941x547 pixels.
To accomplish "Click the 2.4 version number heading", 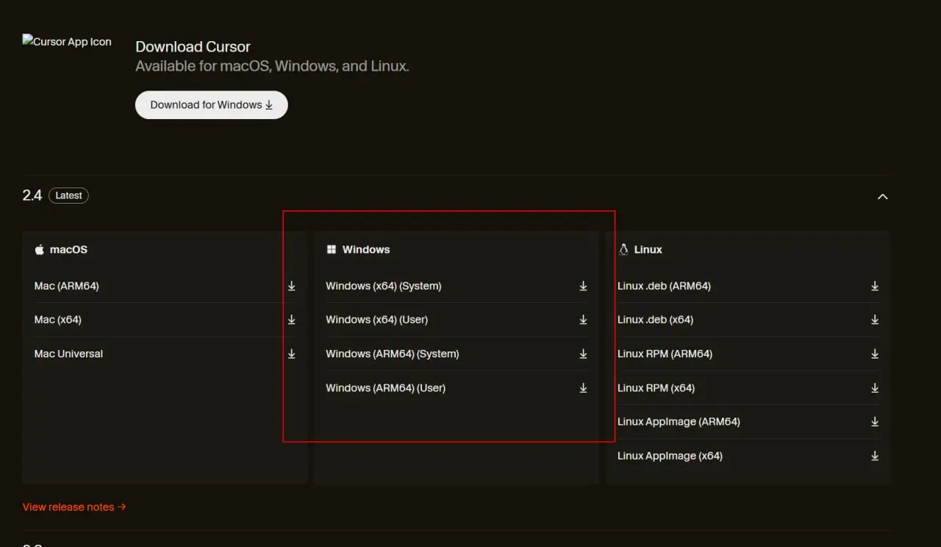I will coord(32,196).
